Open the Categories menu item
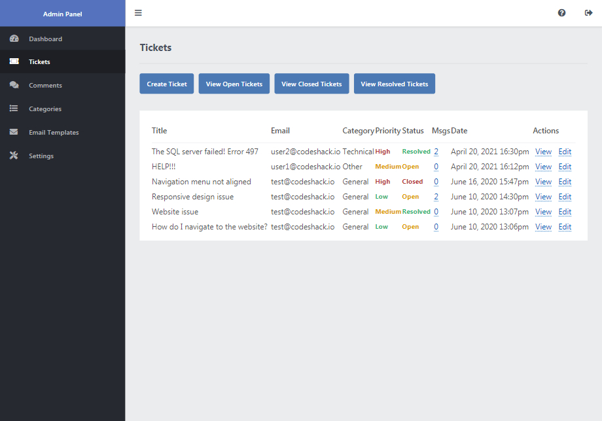Image resolution: width=602 pixels, height=421 pixels. (63, 109)
